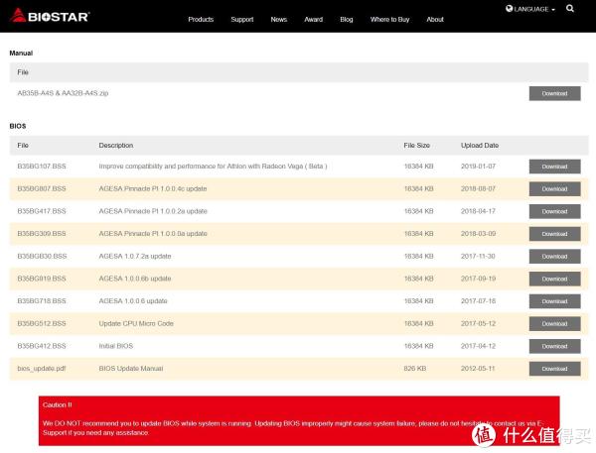Open the search magnifier icon
596x453 pixels.
(570, 8)
